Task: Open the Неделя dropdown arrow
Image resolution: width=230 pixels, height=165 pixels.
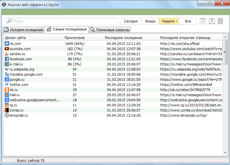Action: point(177,21)
